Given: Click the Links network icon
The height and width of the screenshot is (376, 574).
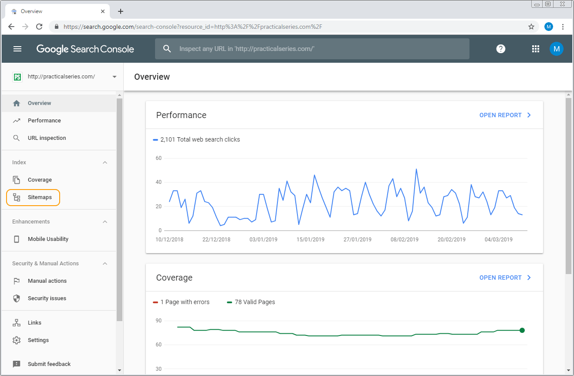Looking at the screenshot, I should (17, 323).
